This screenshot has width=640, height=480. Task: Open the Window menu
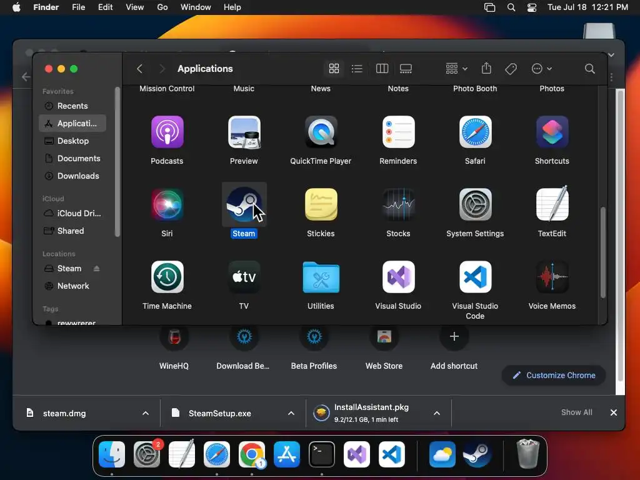(x=196, y=7)
